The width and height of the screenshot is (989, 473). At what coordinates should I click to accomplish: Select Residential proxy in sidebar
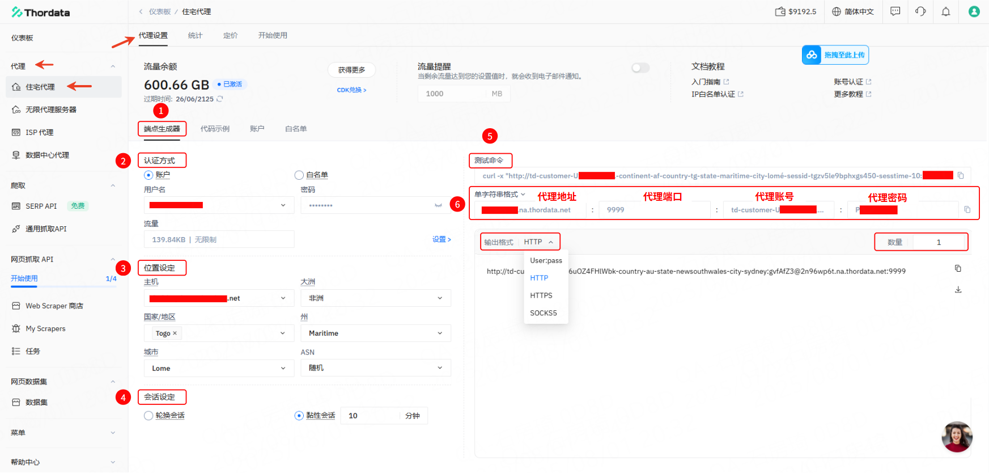click(x=64, y=87)
